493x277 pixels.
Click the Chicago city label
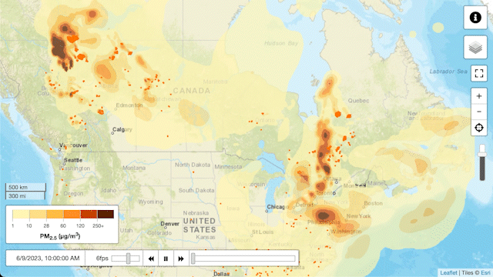[277, 207]
